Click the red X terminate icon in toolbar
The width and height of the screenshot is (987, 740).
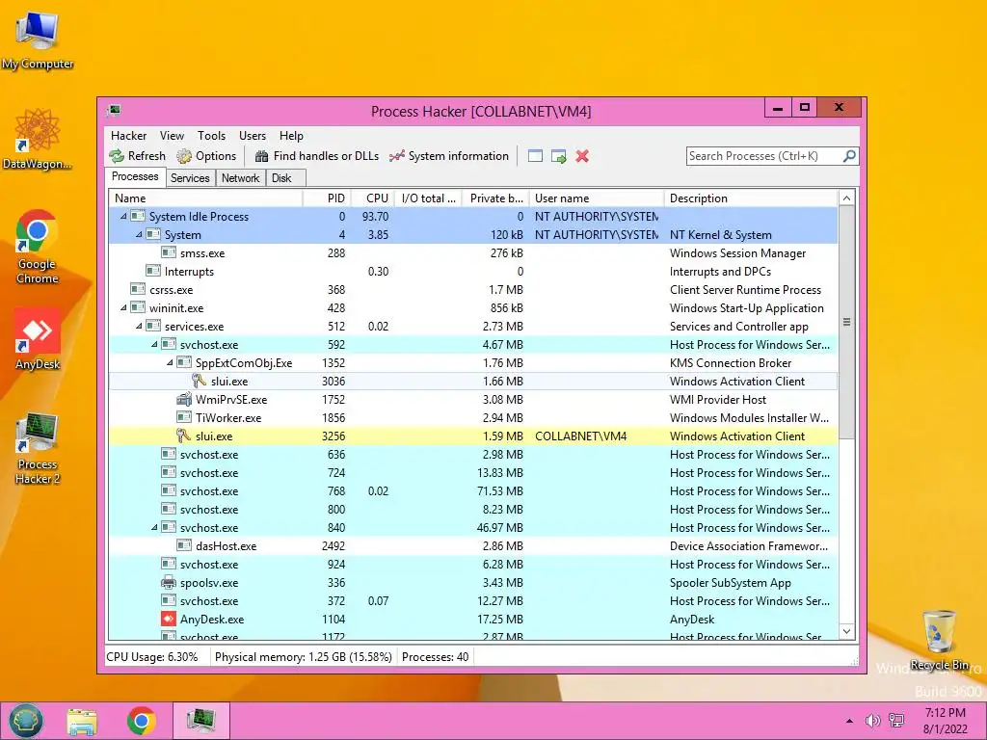[582, 156]
